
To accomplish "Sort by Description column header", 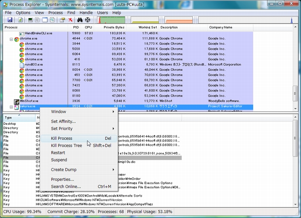I will 183,27.
